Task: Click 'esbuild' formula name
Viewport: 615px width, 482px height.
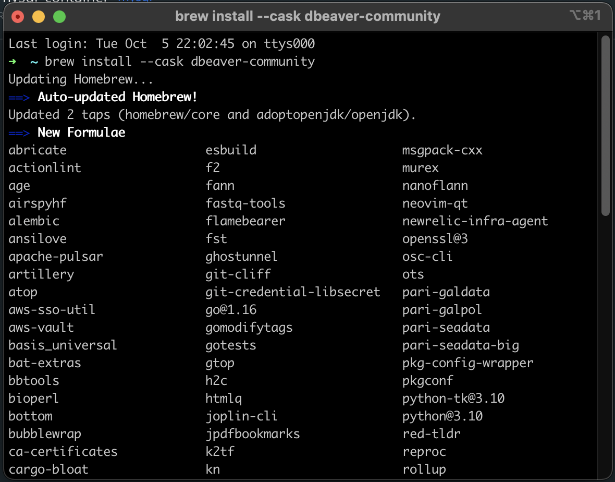Action: 231,150
